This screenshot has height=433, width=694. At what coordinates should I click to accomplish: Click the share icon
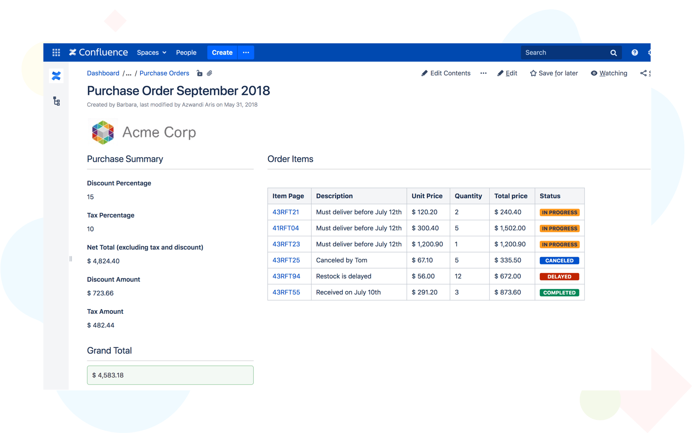tap(643, 73)
